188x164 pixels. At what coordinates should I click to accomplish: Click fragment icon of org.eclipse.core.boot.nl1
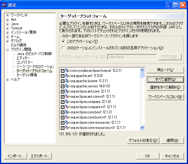pos(68,117)
